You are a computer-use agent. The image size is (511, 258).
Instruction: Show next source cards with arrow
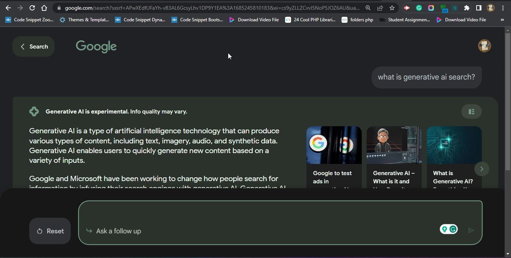tap(482, 169)
